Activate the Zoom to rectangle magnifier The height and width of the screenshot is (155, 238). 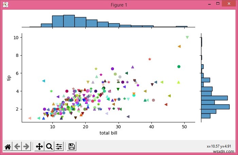[49, 146]
